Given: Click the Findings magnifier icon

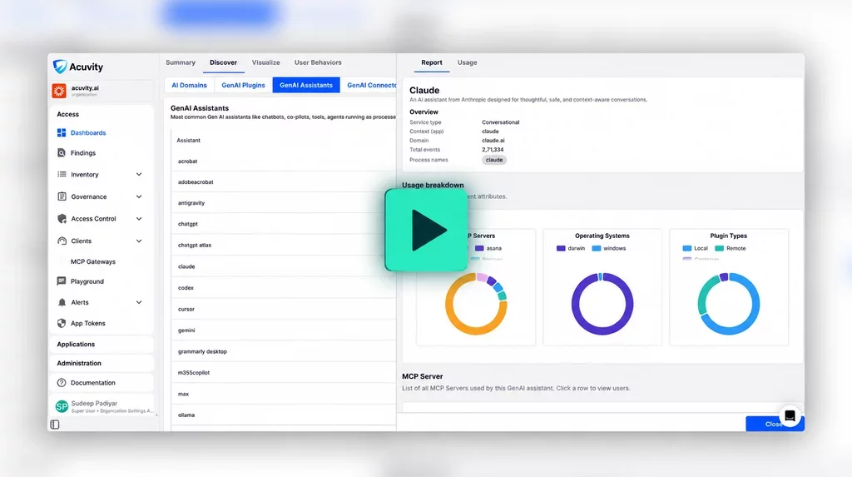Looking at the screenshot, I should [62, 153].
